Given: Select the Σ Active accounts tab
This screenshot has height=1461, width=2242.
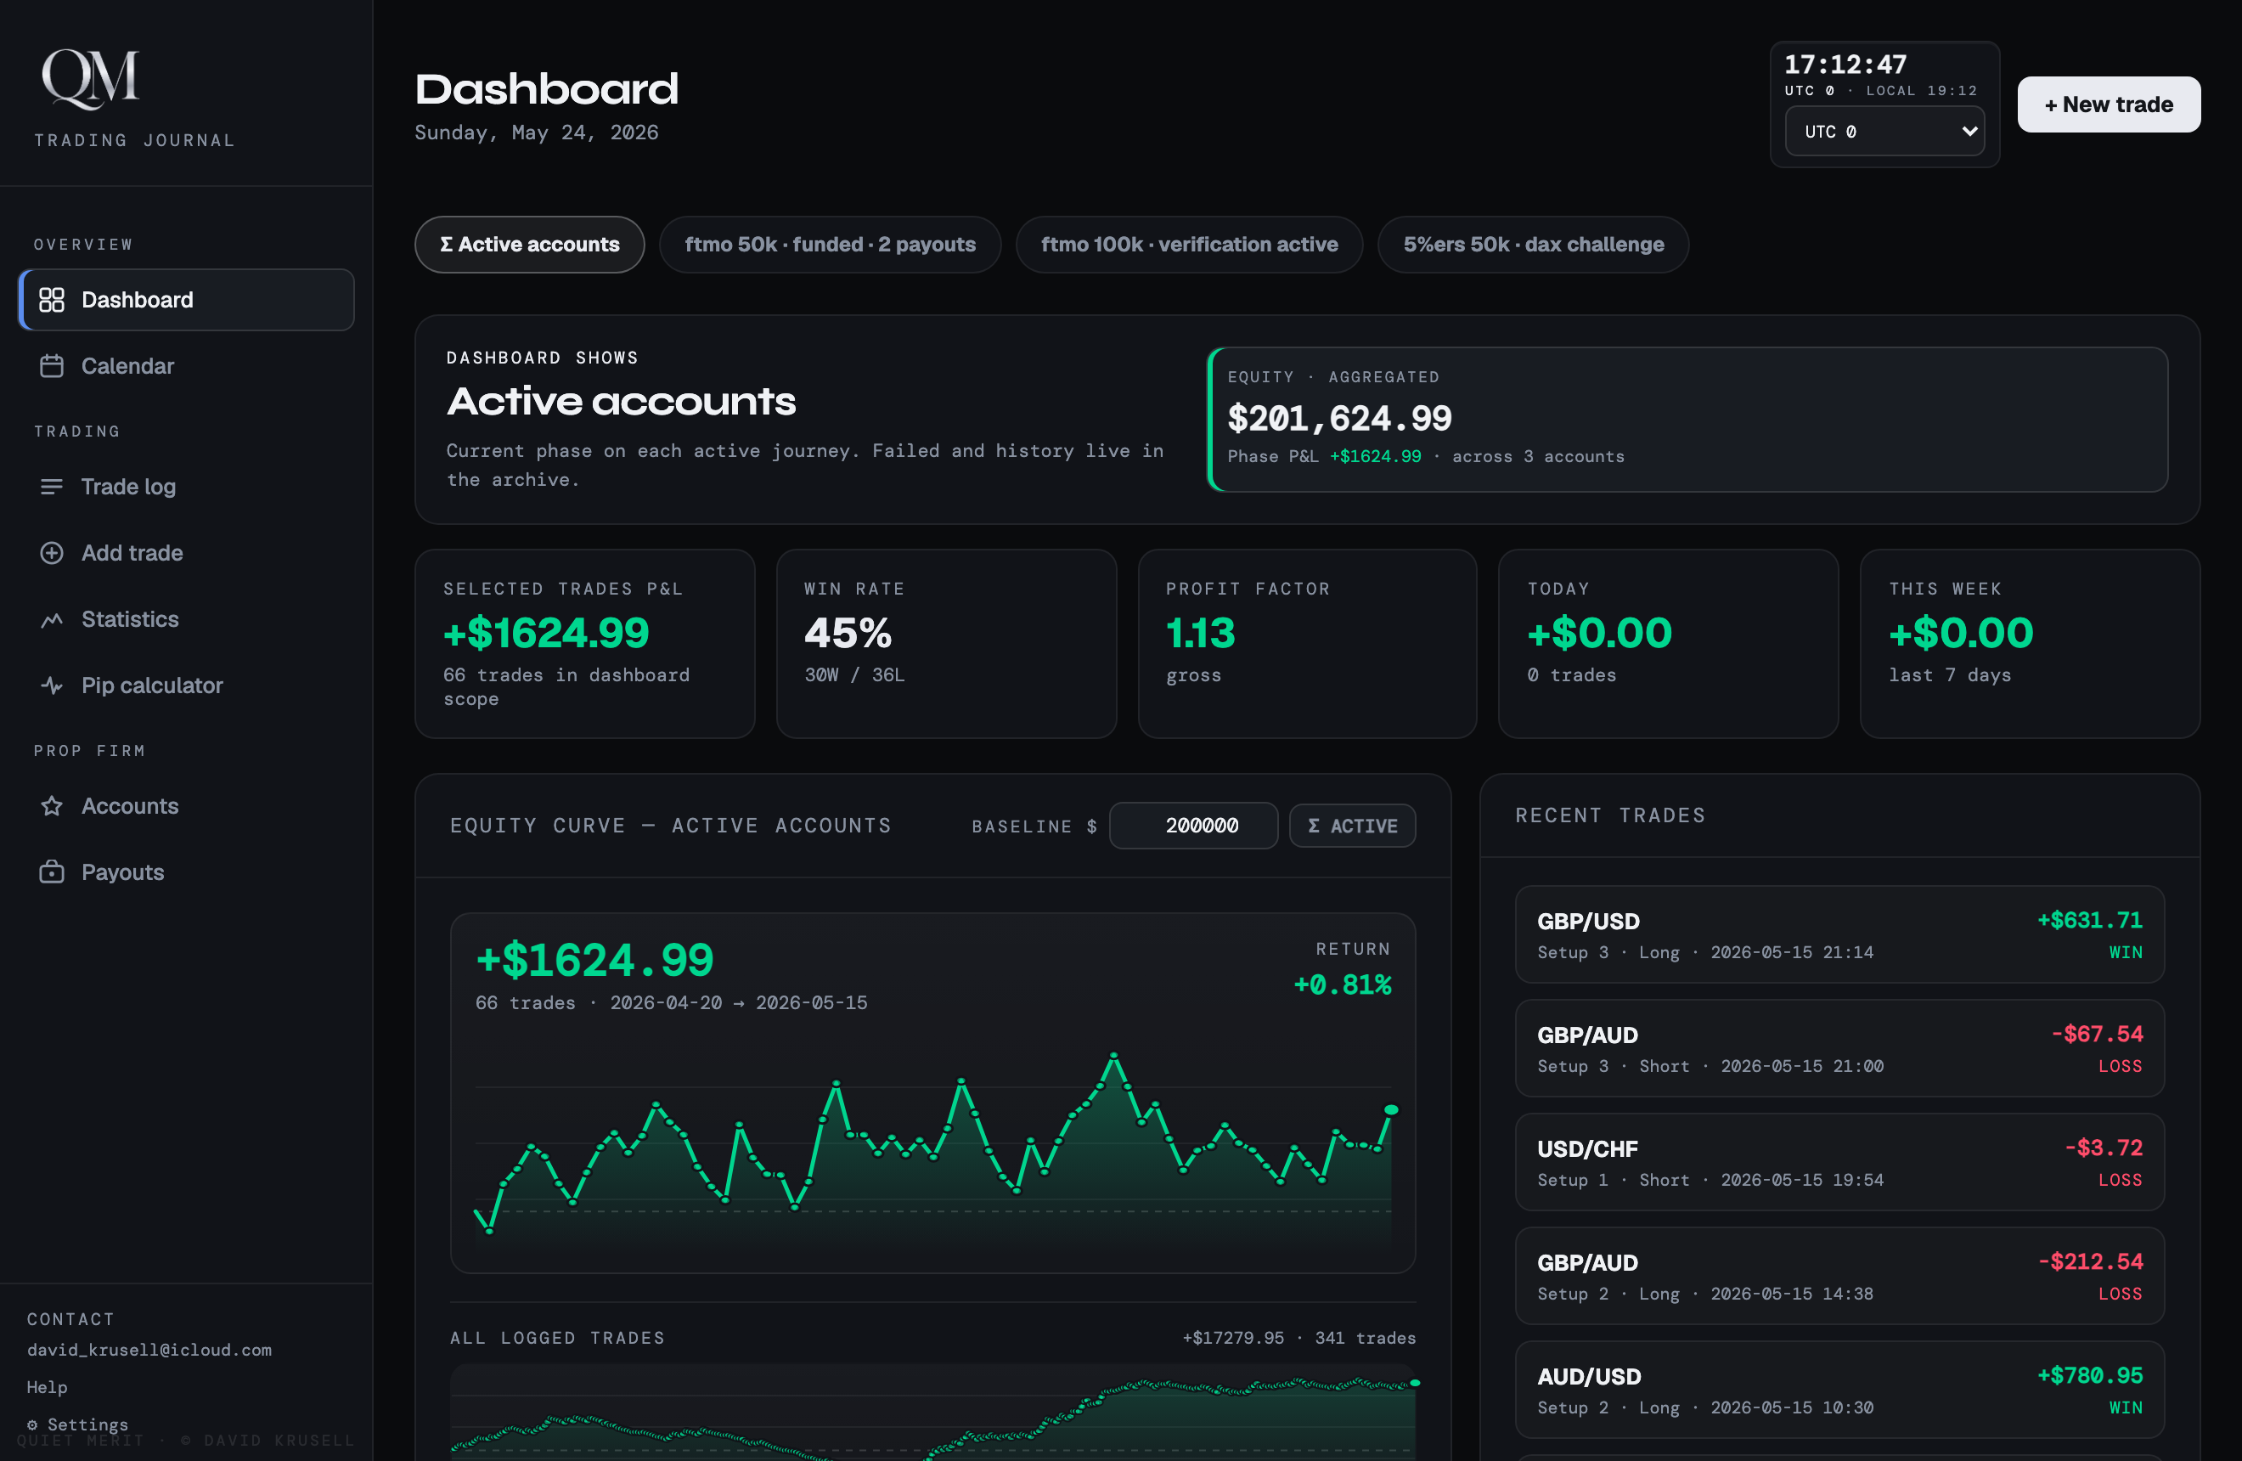Looking at the screenshot, I should coord(529,245).
